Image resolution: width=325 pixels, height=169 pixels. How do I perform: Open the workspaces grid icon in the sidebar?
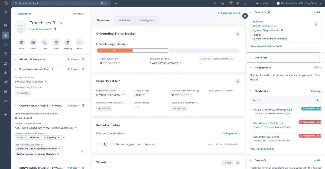5,26
